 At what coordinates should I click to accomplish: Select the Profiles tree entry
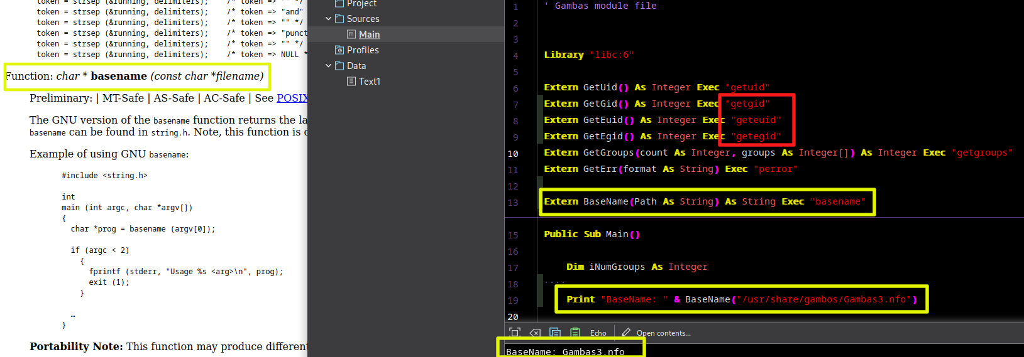[x=363, y=50]
